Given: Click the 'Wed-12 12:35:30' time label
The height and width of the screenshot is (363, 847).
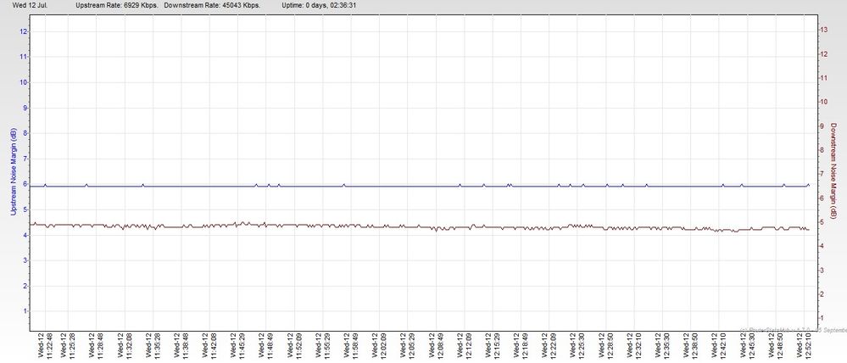Looking at the screenshot, I should [x=661, y=346].
